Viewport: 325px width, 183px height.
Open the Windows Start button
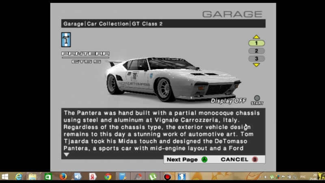click(x=5, y=177)
